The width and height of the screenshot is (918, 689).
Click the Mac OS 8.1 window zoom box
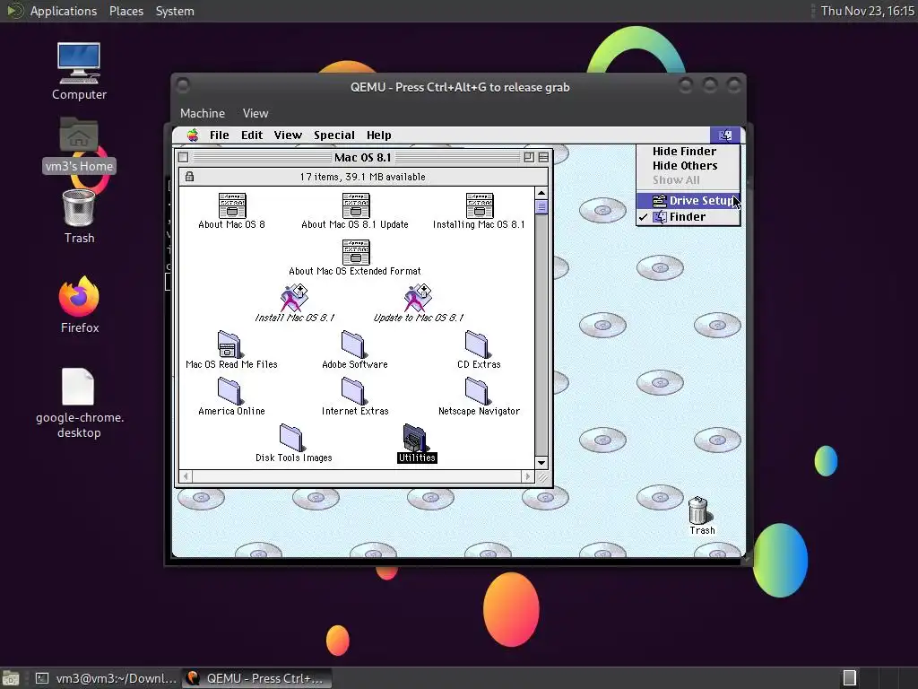coord(529,157)
